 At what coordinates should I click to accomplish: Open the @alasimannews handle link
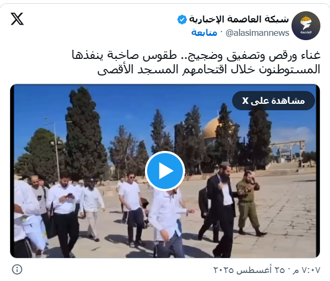[x=257, y=33]
